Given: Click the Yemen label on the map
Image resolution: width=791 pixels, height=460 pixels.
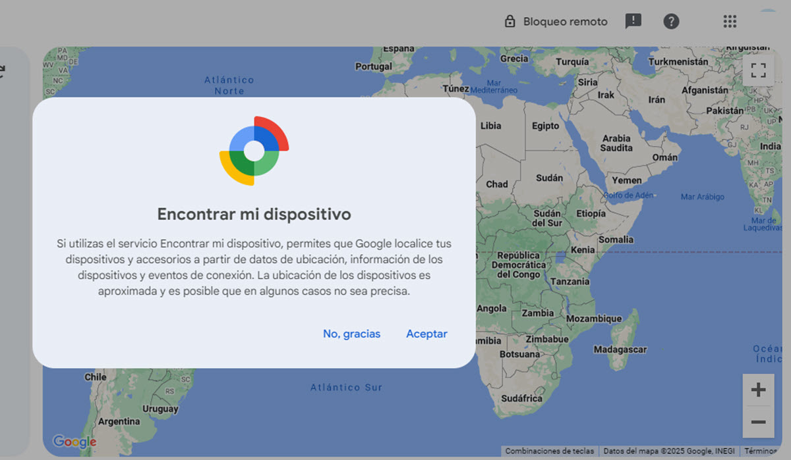Looking at the screenshot, I should (626, 180).
